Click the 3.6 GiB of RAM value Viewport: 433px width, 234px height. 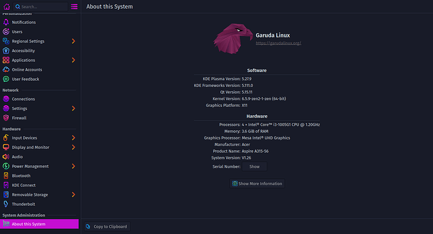255,131
